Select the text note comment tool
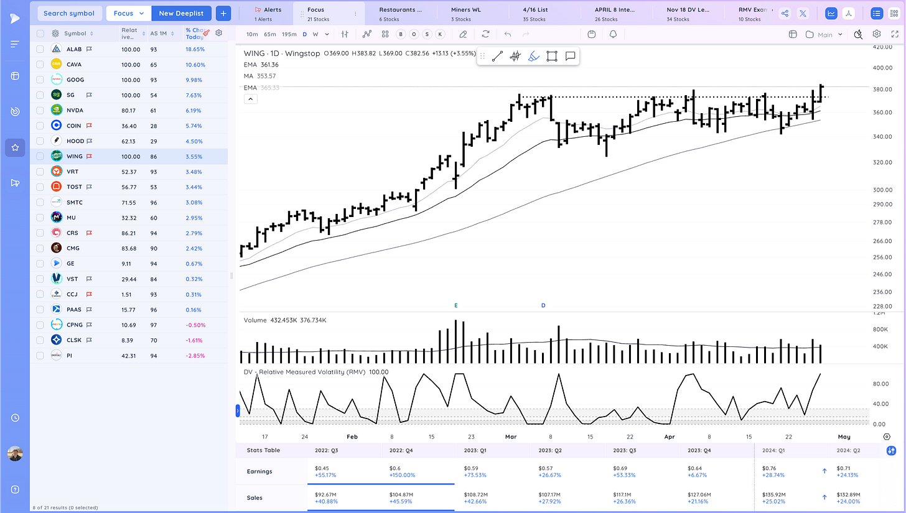Screen dimensions: 906x513 pyautogui.click(x=570, y=57)
